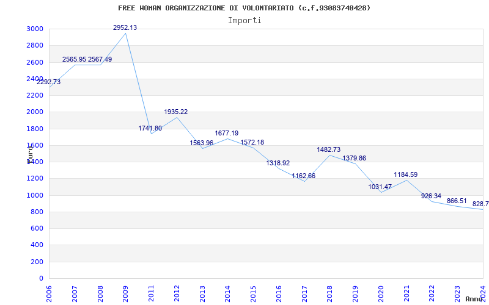Select the 926.34 data label
489x305 pixels.
[432, 196]
